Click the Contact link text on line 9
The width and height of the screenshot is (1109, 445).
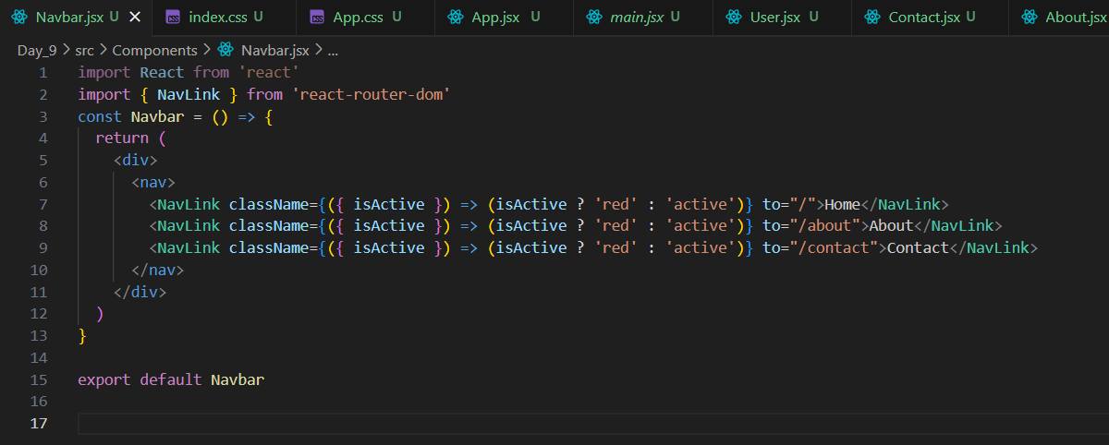coord(918,248)
